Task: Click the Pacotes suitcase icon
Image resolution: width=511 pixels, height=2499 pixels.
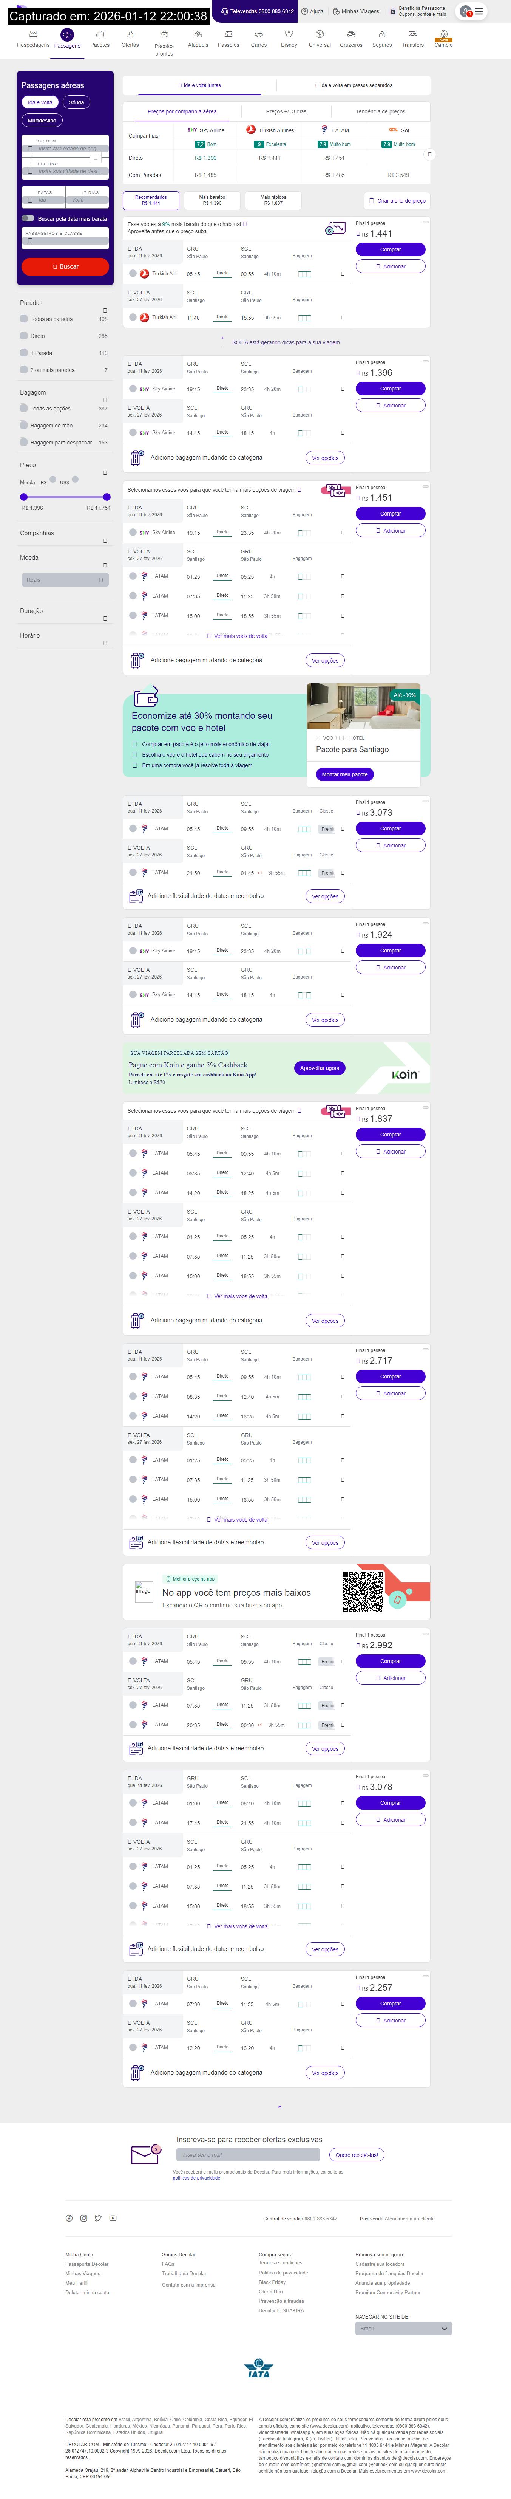Action: pos(100,35)
